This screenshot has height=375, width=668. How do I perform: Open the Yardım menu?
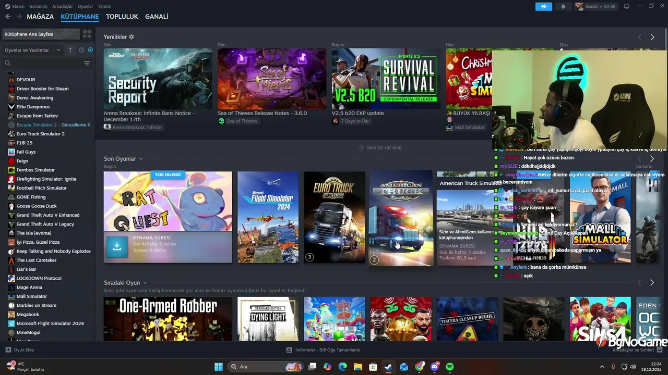tap(104, 6)
